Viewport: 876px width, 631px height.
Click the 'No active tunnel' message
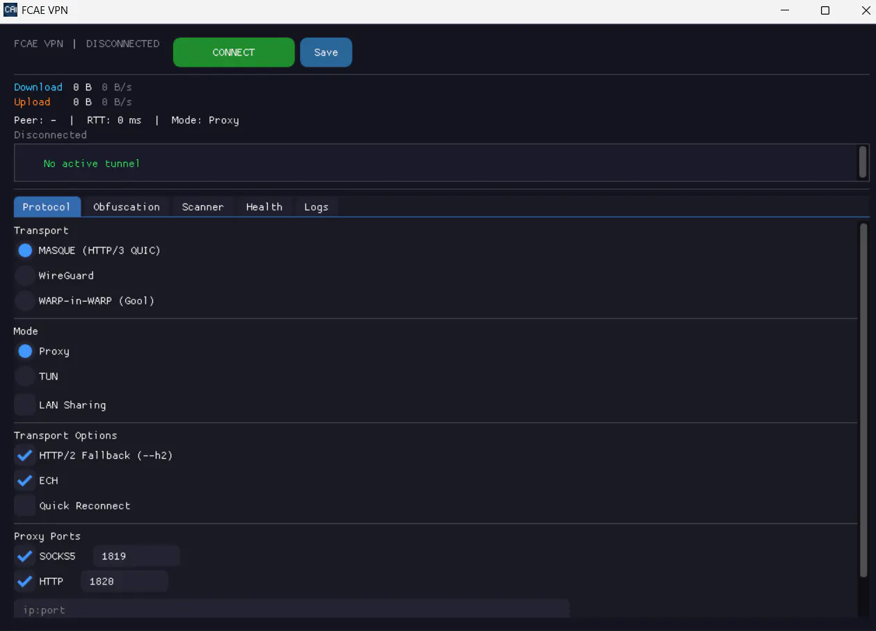pyautogui.click(x=92, y=163)
